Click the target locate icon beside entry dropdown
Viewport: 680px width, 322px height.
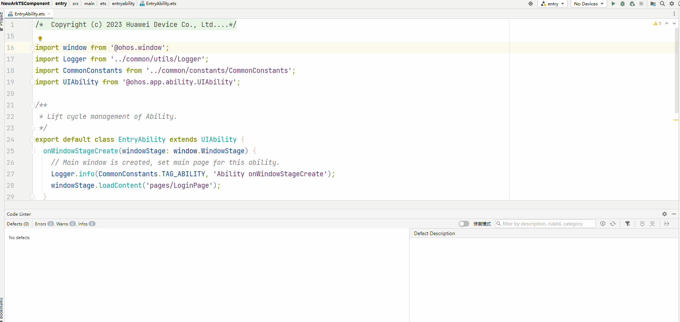click(531, 4)
